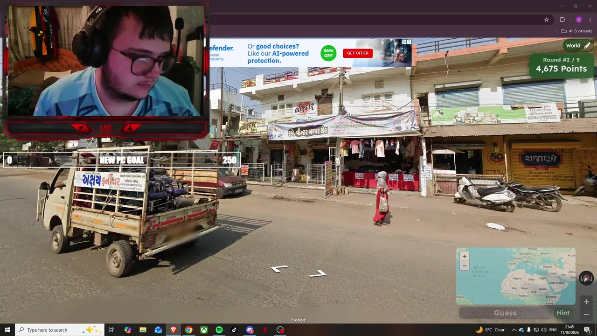597x336 pixels.
Task: Click the microphone tray icon
Action: point(528,330)
